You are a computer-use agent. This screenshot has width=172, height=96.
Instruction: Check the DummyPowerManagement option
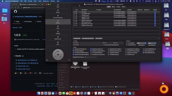coord(103,45)
